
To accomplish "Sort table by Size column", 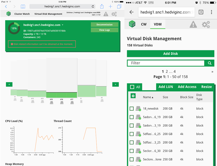I will [x=165, y=97].
